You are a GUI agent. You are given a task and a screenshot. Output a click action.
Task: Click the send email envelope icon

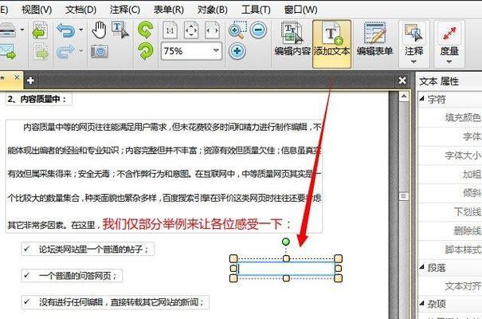coord(8,51)
